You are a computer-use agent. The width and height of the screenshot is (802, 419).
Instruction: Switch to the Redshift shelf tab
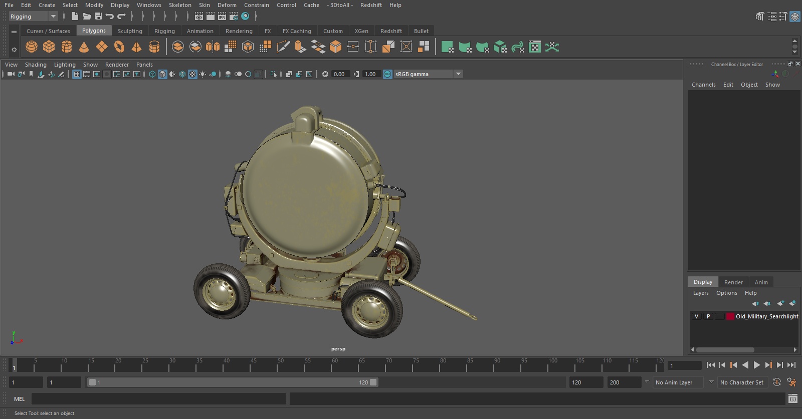pyautogui.click(x=391, y=31)
